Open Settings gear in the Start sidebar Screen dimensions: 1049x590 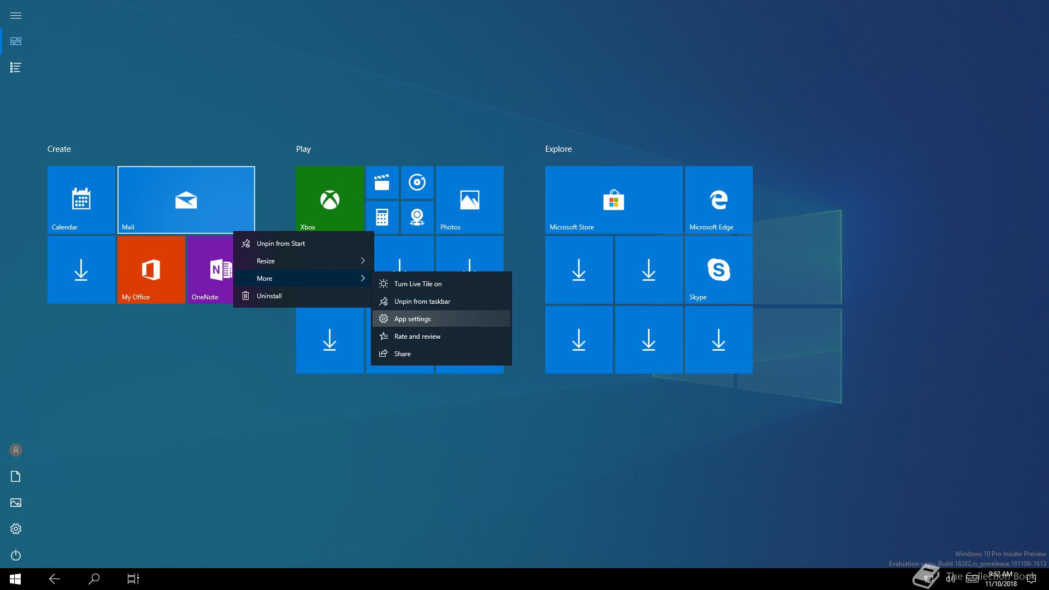[x=16, y=529]
